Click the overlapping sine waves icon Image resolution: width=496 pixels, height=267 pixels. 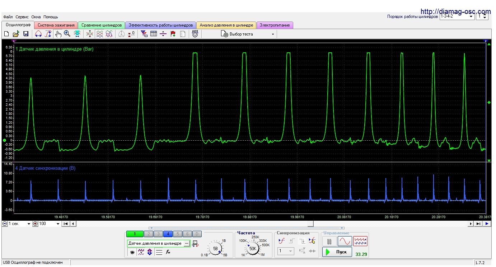tap(109, 34)
